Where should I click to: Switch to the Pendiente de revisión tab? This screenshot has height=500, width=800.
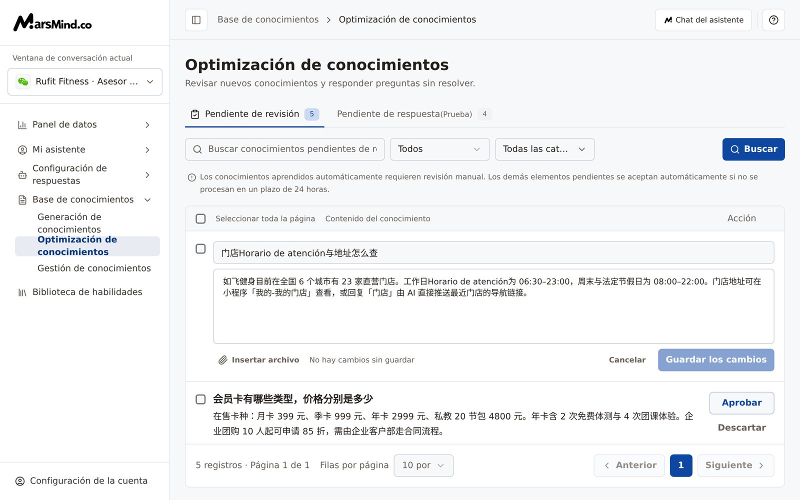click(x=254, y=114)
